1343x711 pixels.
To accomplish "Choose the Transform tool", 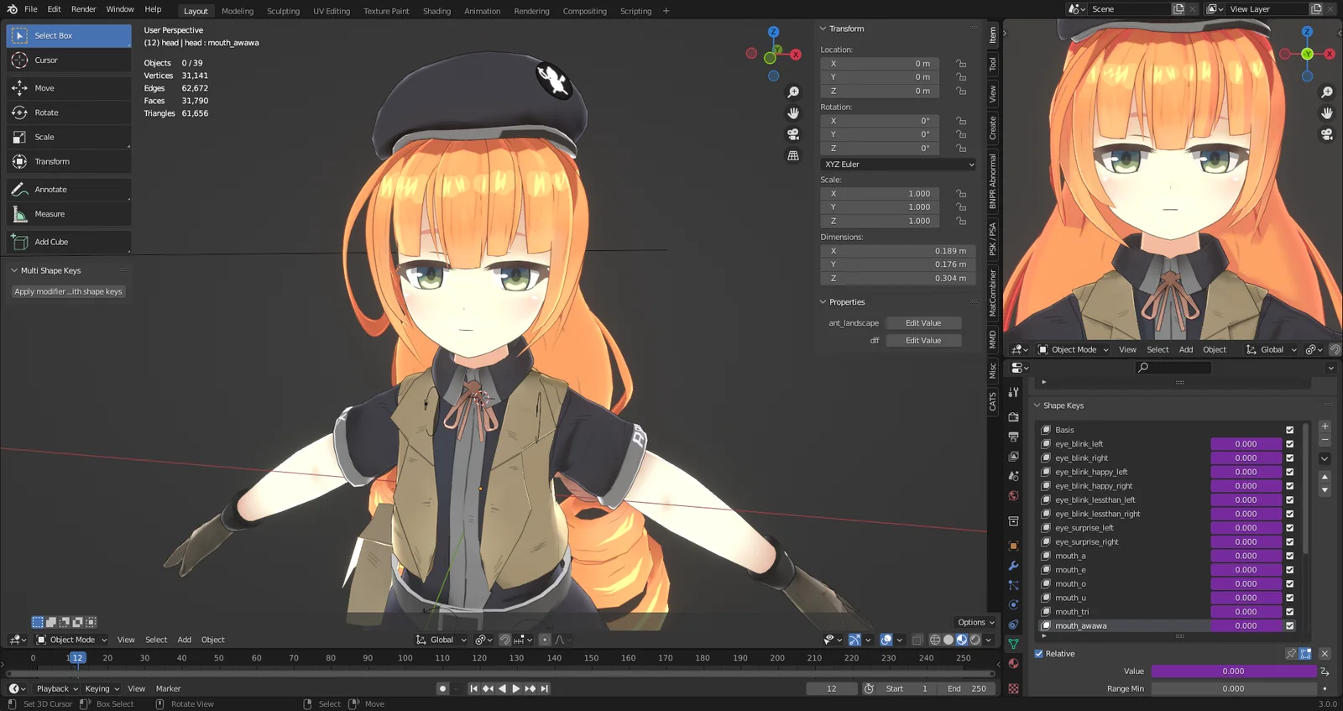I will tap(69, 161).
